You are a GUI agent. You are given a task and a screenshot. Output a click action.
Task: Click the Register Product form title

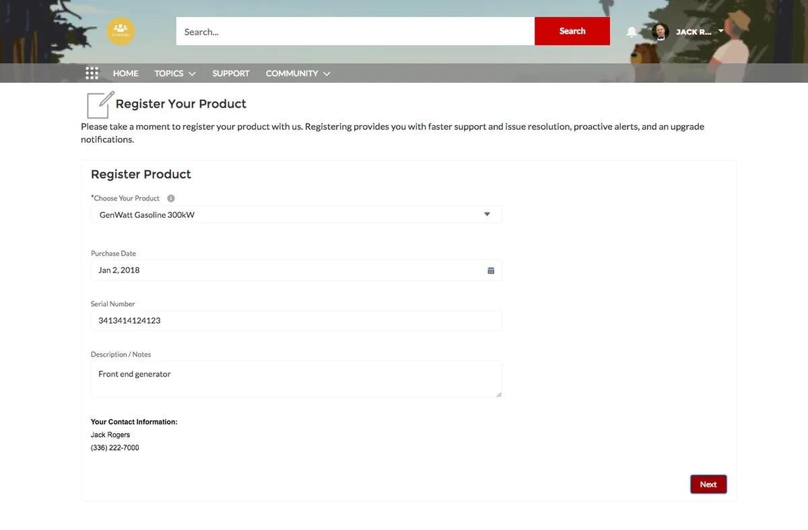pyautogui.click(x=141, y=174)
